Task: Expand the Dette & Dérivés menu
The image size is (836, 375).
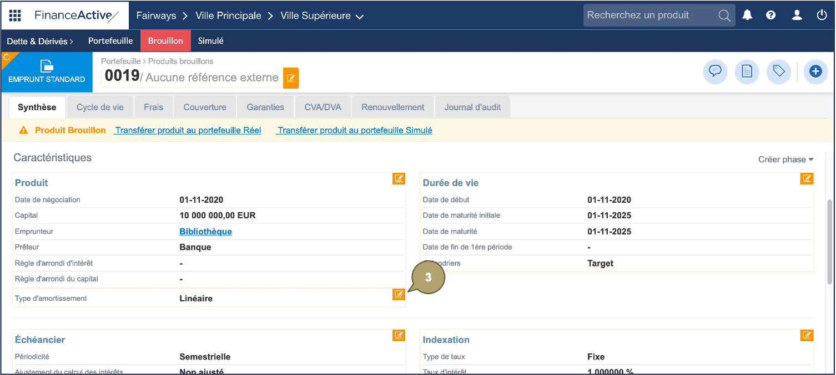Action: 40,41
